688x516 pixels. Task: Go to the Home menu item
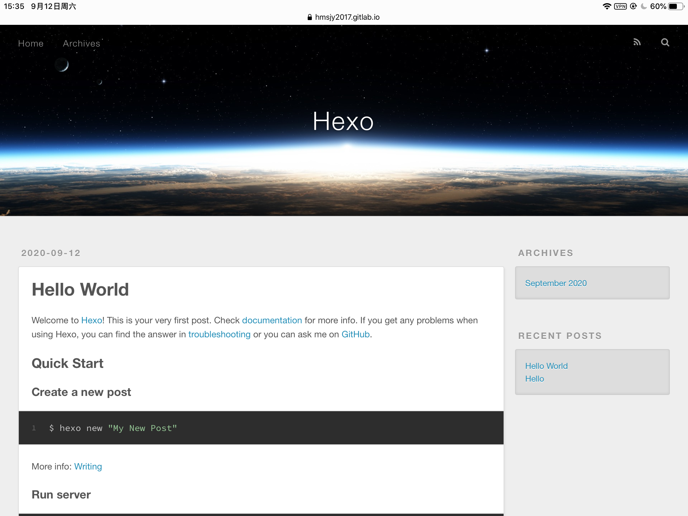[x=31, y=43]
